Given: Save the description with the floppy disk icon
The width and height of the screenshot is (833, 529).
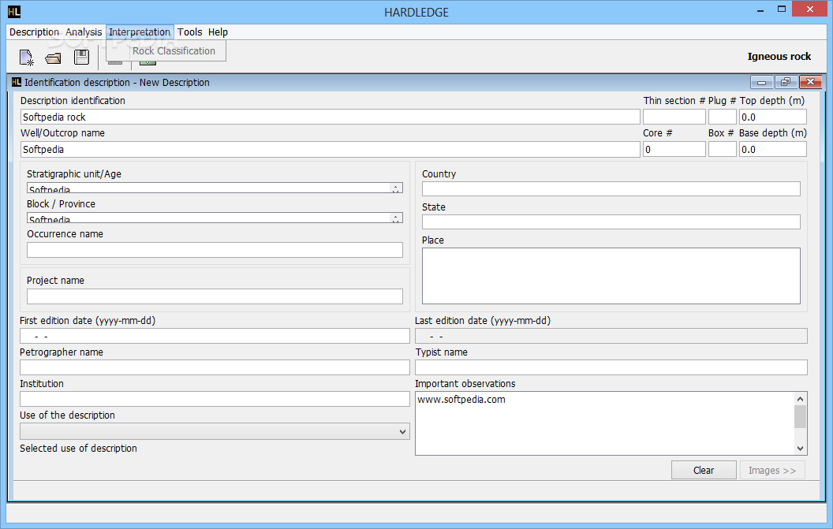Looking at the screenshot, I should click(x=81, y=57).
